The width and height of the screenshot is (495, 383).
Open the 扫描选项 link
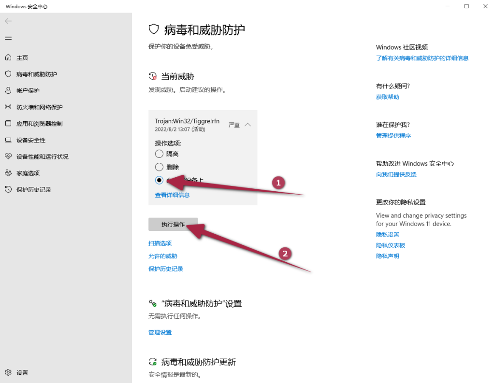pyautogui.click(x=160, y=243)
